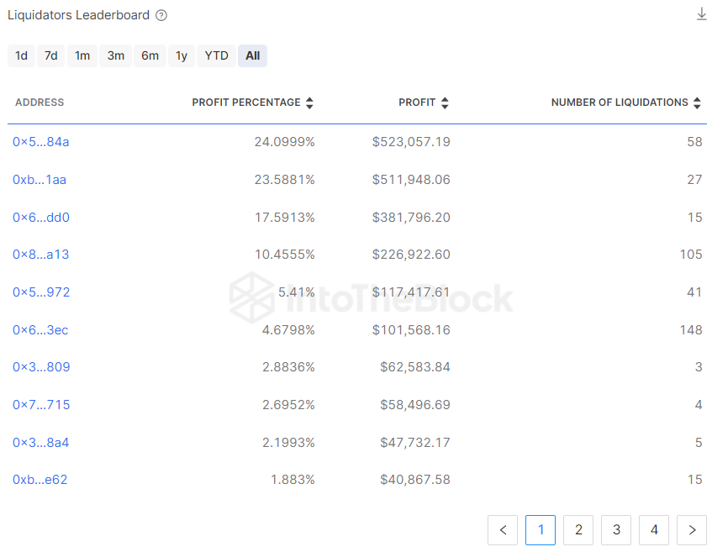Open address 0x5...84a

pyautogui.click(x=40, y=142)
